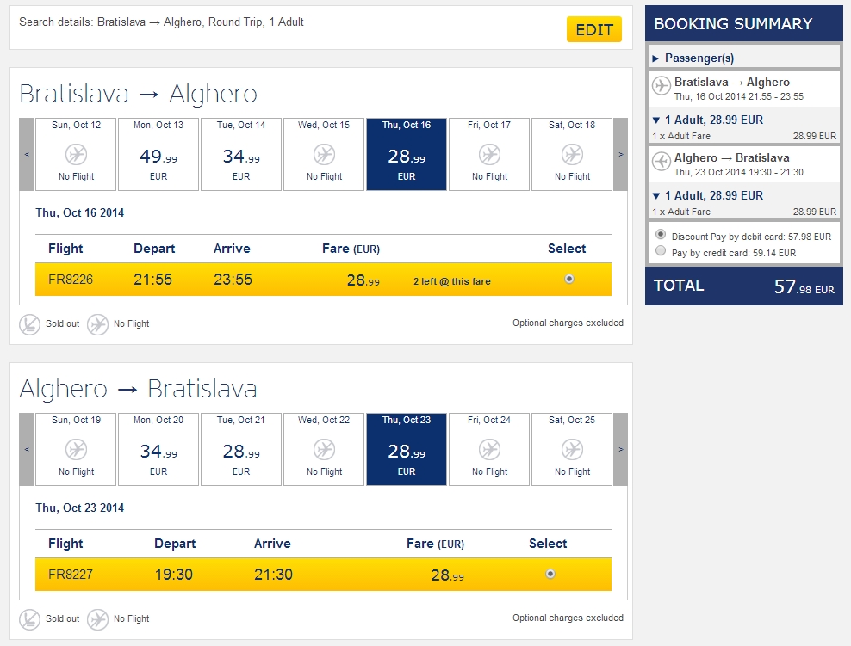
Task: Click the Thu, Oct 23 selected date tile
Action: pyautogui.click(x=407, y=450)
